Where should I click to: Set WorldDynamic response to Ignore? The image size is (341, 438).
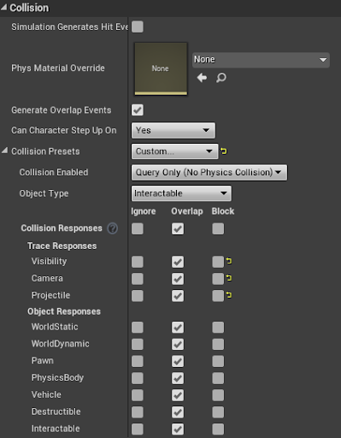click(138, 344)
